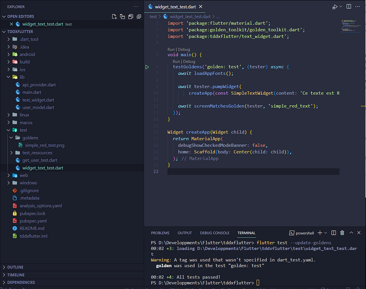The image size is (366, 289).
Task: Split the editor to the right
Action: point(349,6)
